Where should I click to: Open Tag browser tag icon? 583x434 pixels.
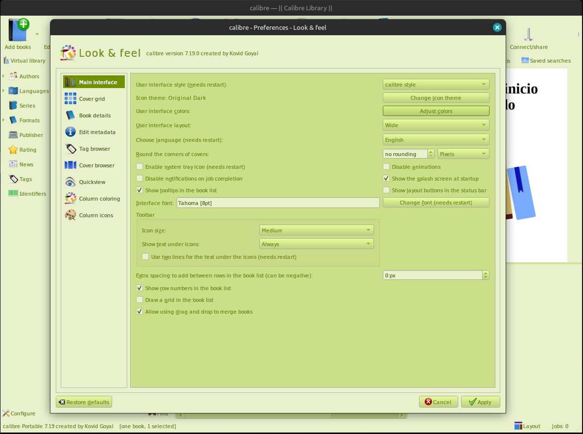click(x=70, y=149)
